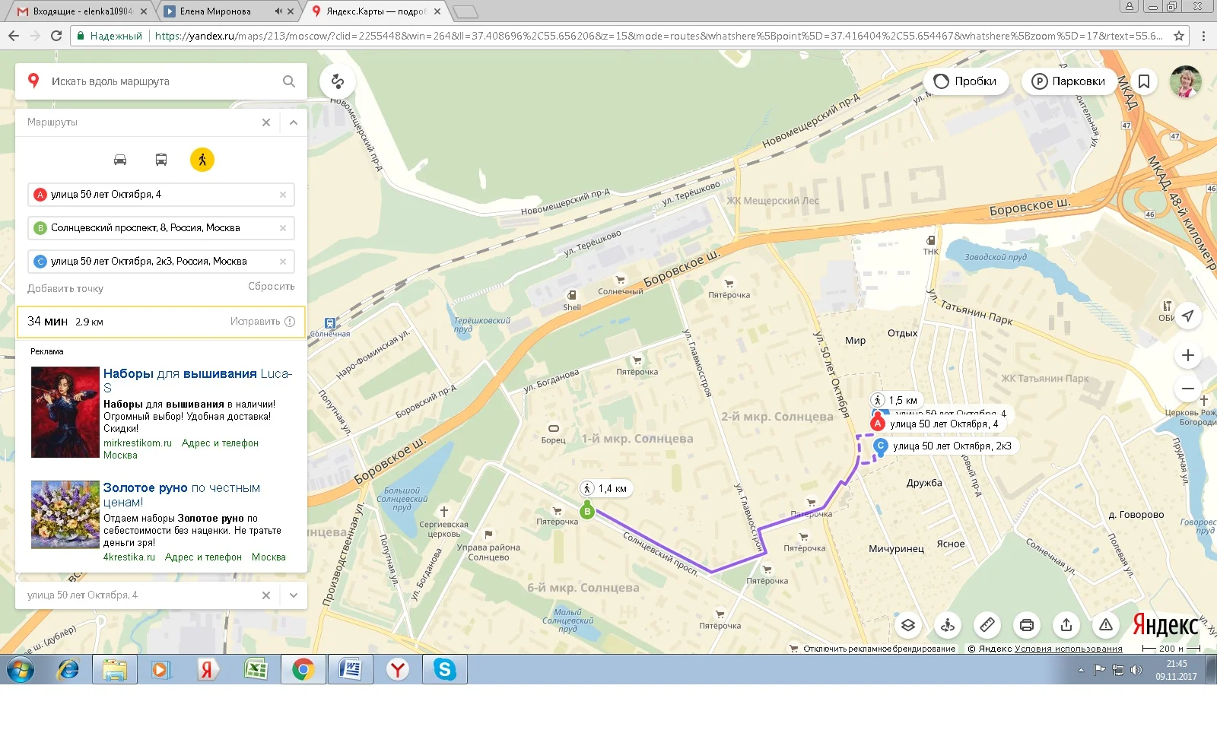Click the Добавить точку link
This screenshot has width=1217, height=730.
65,289
